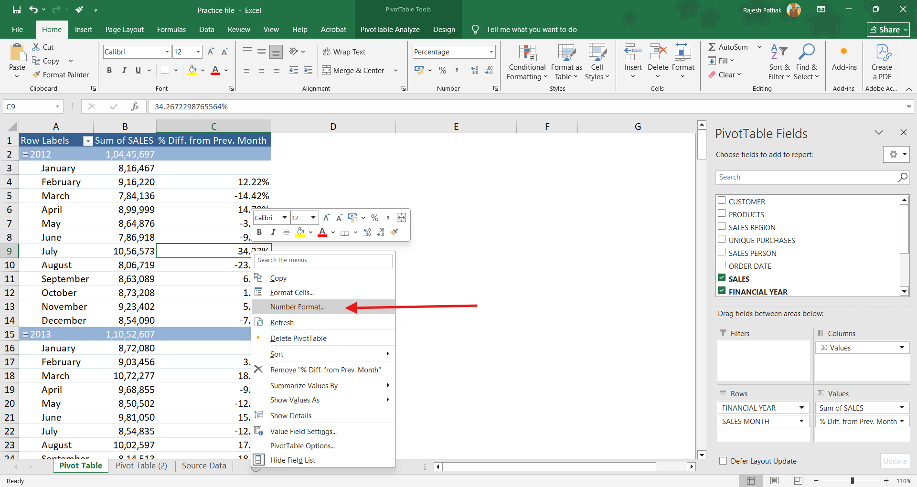Uncheck the SALES field checkbox

(x=722, y=278)
